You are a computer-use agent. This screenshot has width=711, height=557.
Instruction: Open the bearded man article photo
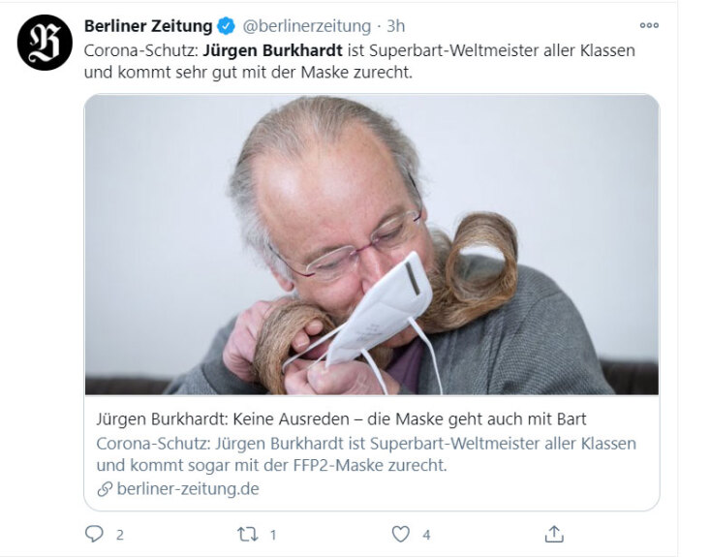click(x=372, y=244)
